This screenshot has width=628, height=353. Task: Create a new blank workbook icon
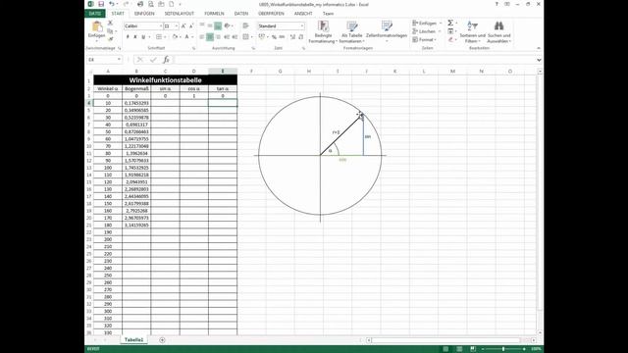(x=171, y=4)
